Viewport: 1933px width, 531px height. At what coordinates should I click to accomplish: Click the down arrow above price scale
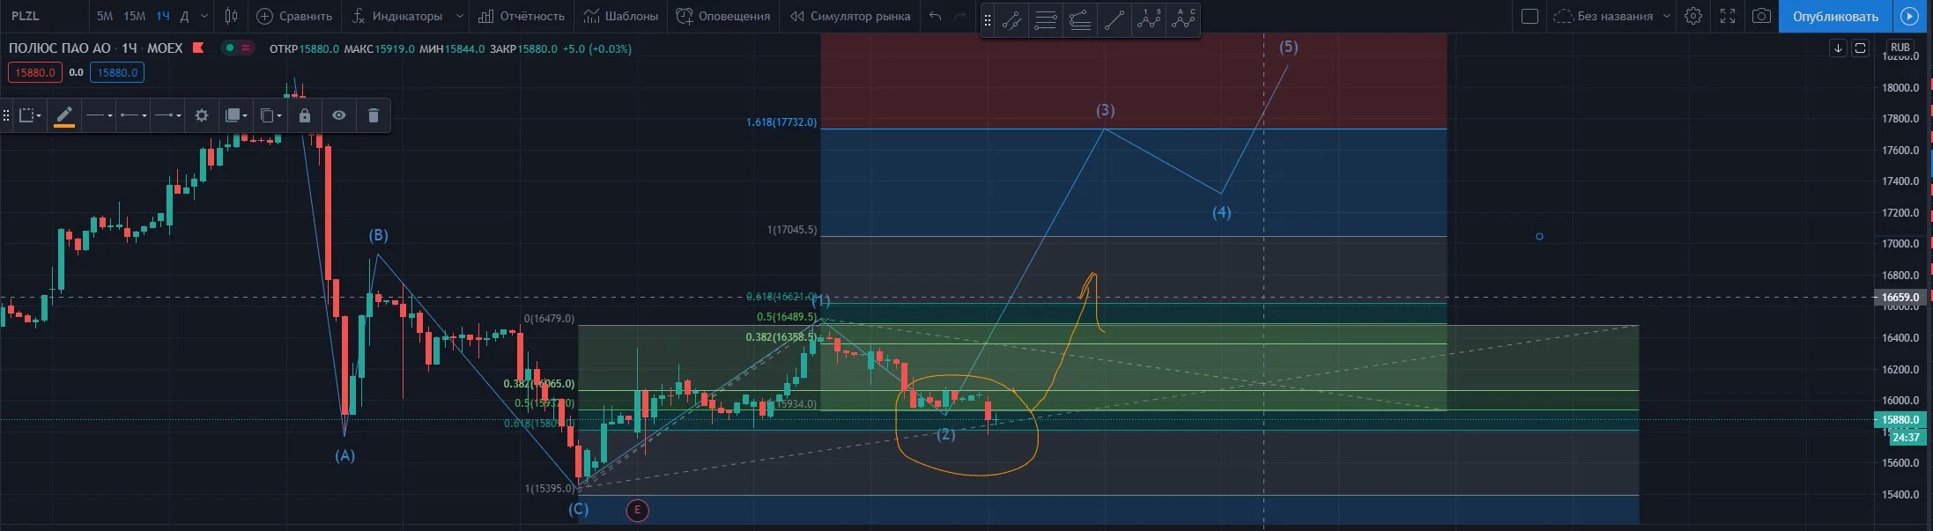1838,48
